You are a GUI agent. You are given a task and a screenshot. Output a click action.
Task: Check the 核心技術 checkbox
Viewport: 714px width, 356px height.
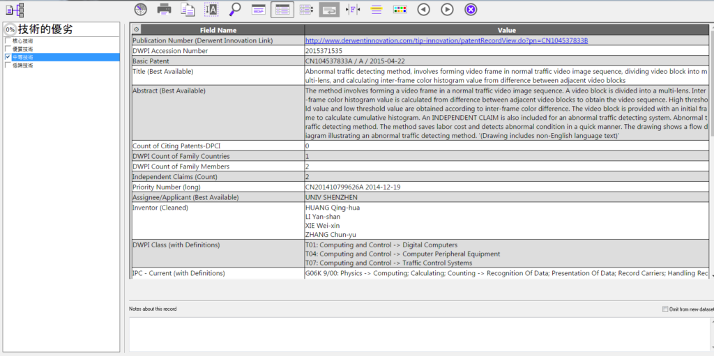coord(8,41)
